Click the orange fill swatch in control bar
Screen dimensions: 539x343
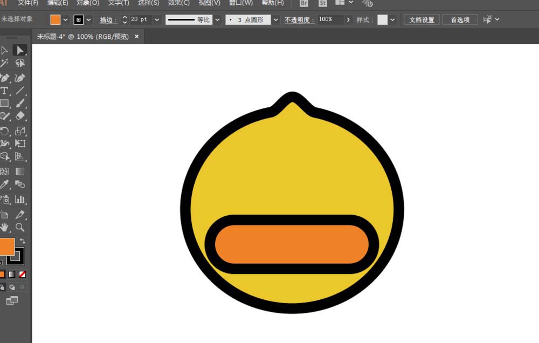tap(56, 20)
